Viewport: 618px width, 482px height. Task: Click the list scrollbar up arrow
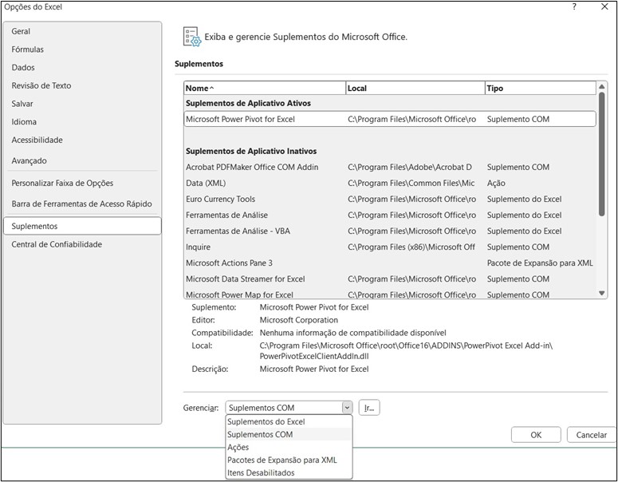click(x=601, y=86)
